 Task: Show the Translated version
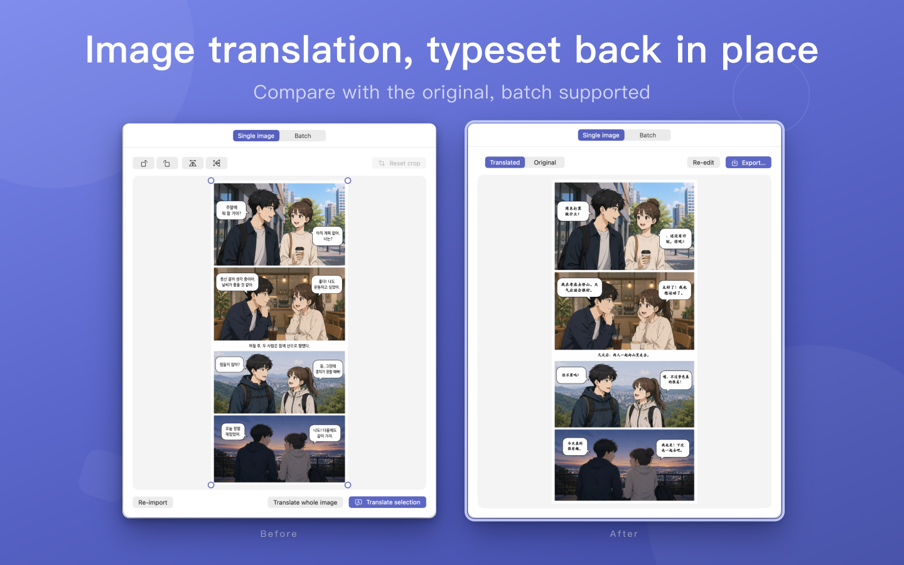(x=505, y=163)
